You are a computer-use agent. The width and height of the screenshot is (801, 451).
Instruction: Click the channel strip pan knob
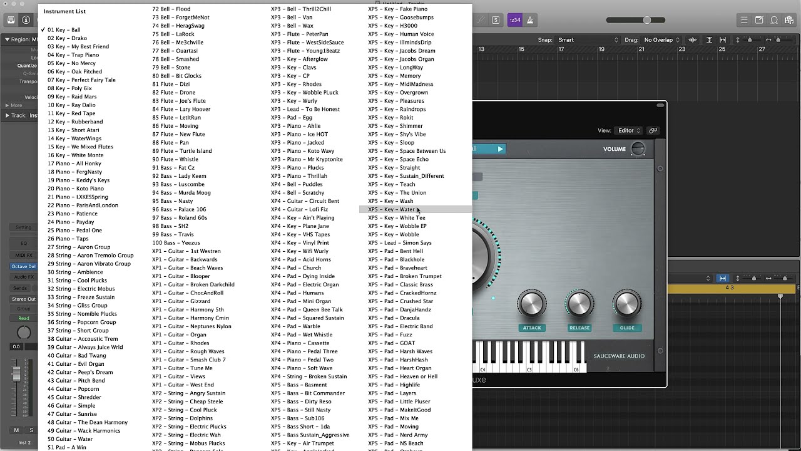[x=24, y=332]
